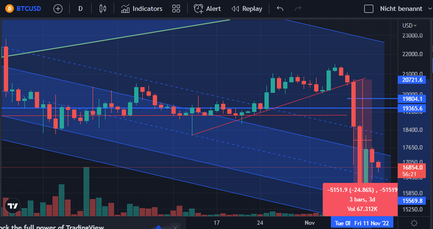Image resolution: width=433 pixels, height=229 pixels.
Task: Expand the USD currency dropdown
Action: [x=410, y=25]
